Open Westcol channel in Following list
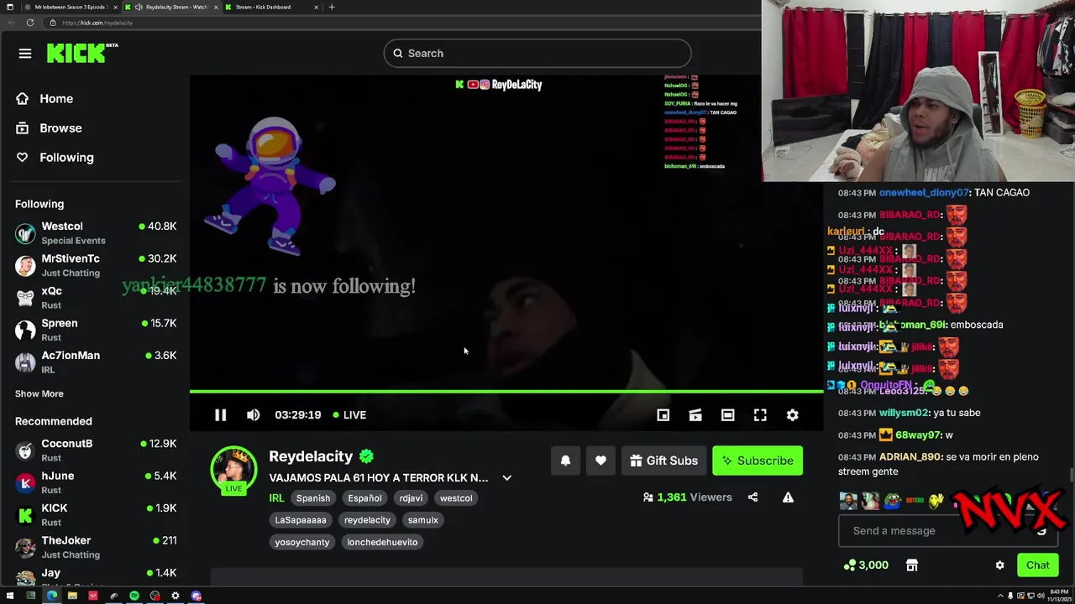 96,233
